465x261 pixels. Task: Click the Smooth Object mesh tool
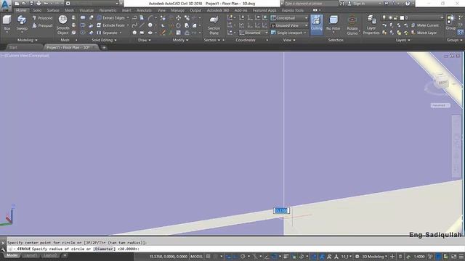pyautogui.click(x=63, y=25)
